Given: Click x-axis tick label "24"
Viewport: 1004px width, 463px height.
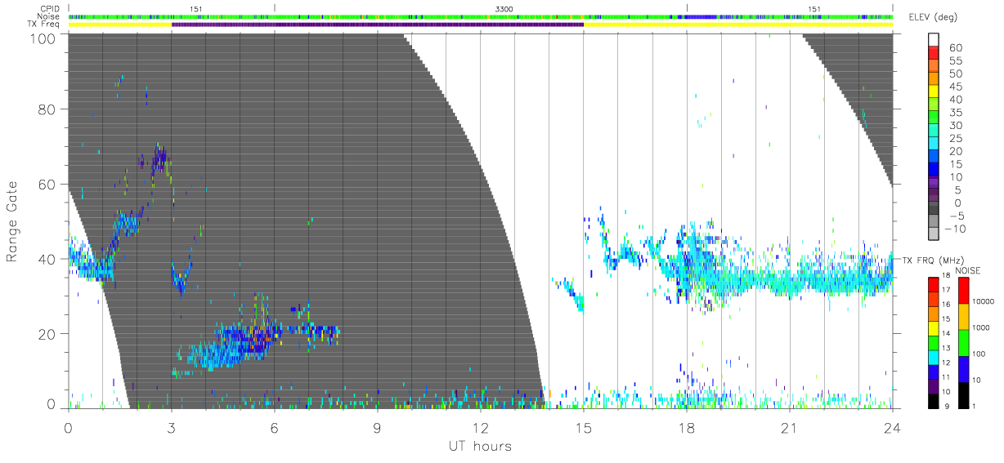Looking at the screenshot, I should point(893,427).
